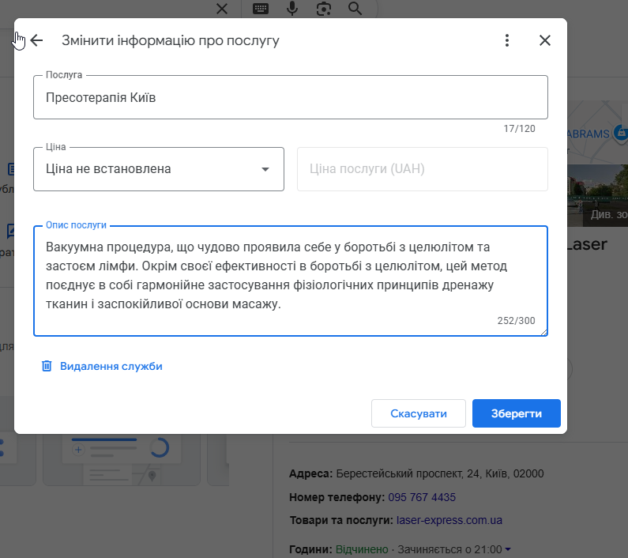
Task: Click into the Опис послуги text area
Action: tap(291, 281)
